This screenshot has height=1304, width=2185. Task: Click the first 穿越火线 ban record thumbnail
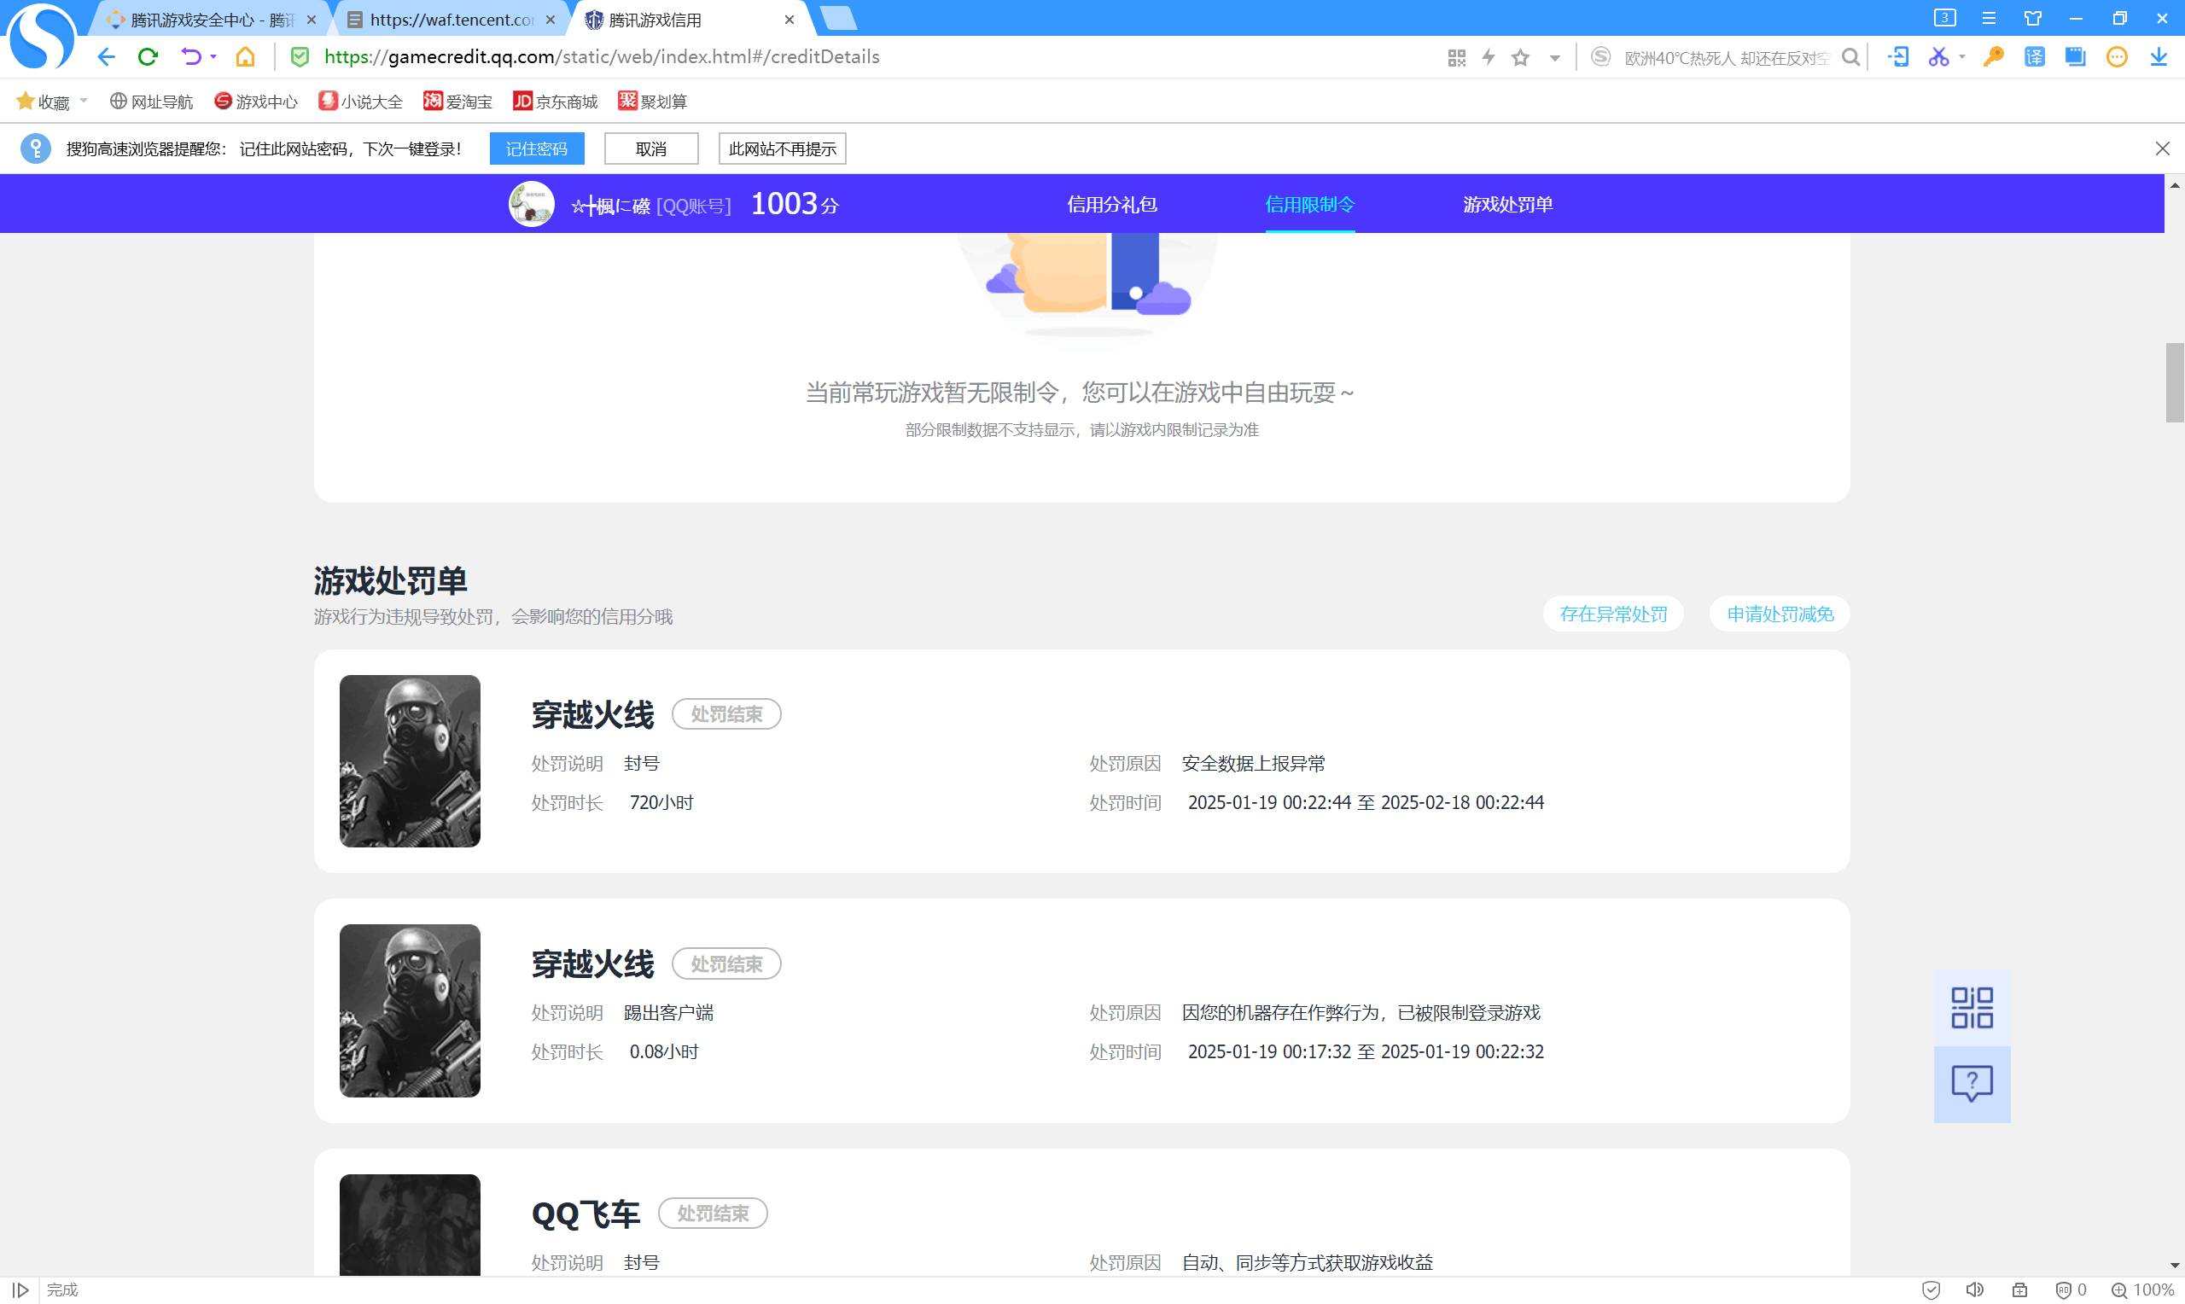[411, 761]
